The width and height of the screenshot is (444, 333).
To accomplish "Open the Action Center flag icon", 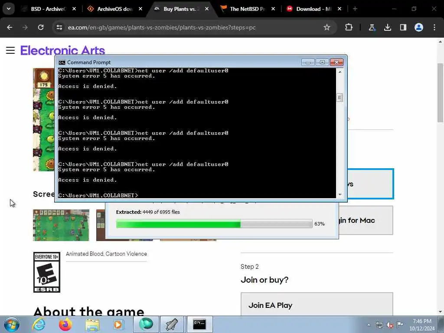I will point(400,324).
